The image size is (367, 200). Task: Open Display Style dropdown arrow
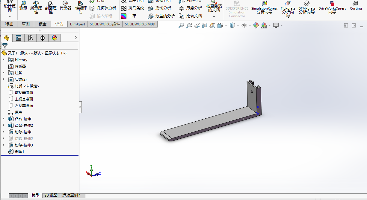click(238, 26)
